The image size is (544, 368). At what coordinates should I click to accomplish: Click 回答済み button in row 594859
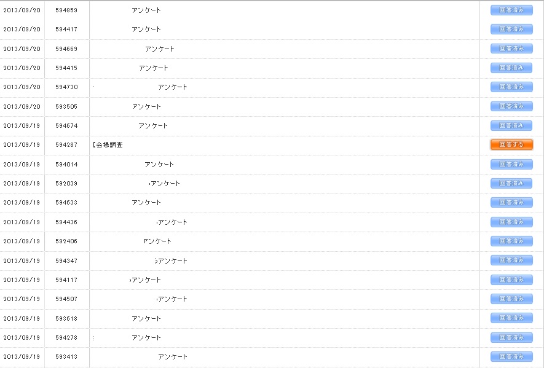(511, 10)
